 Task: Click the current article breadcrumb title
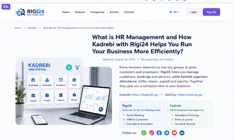(x=79, y=28)
